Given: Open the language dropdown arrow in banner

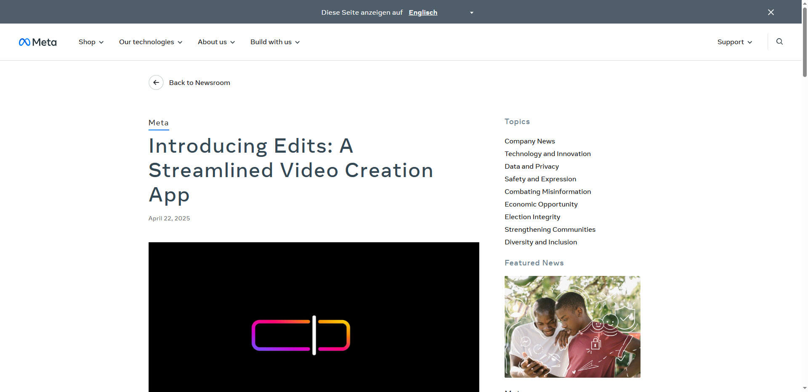Looking at the screenshot, I should point(472,13).
